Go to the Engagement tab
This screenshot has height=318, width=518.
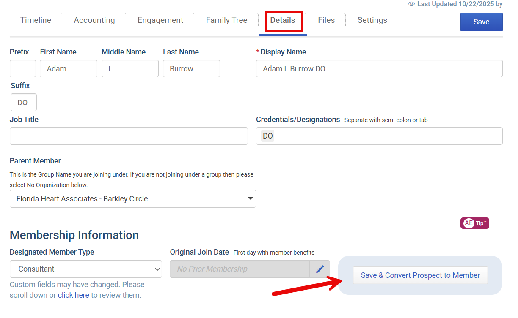pyautogui.click(x=160, y=20)
